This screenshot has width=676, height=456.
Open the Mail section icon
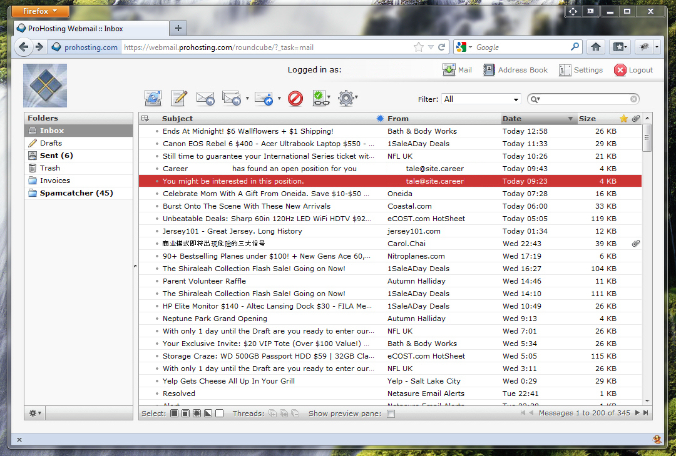coord(449,70)
